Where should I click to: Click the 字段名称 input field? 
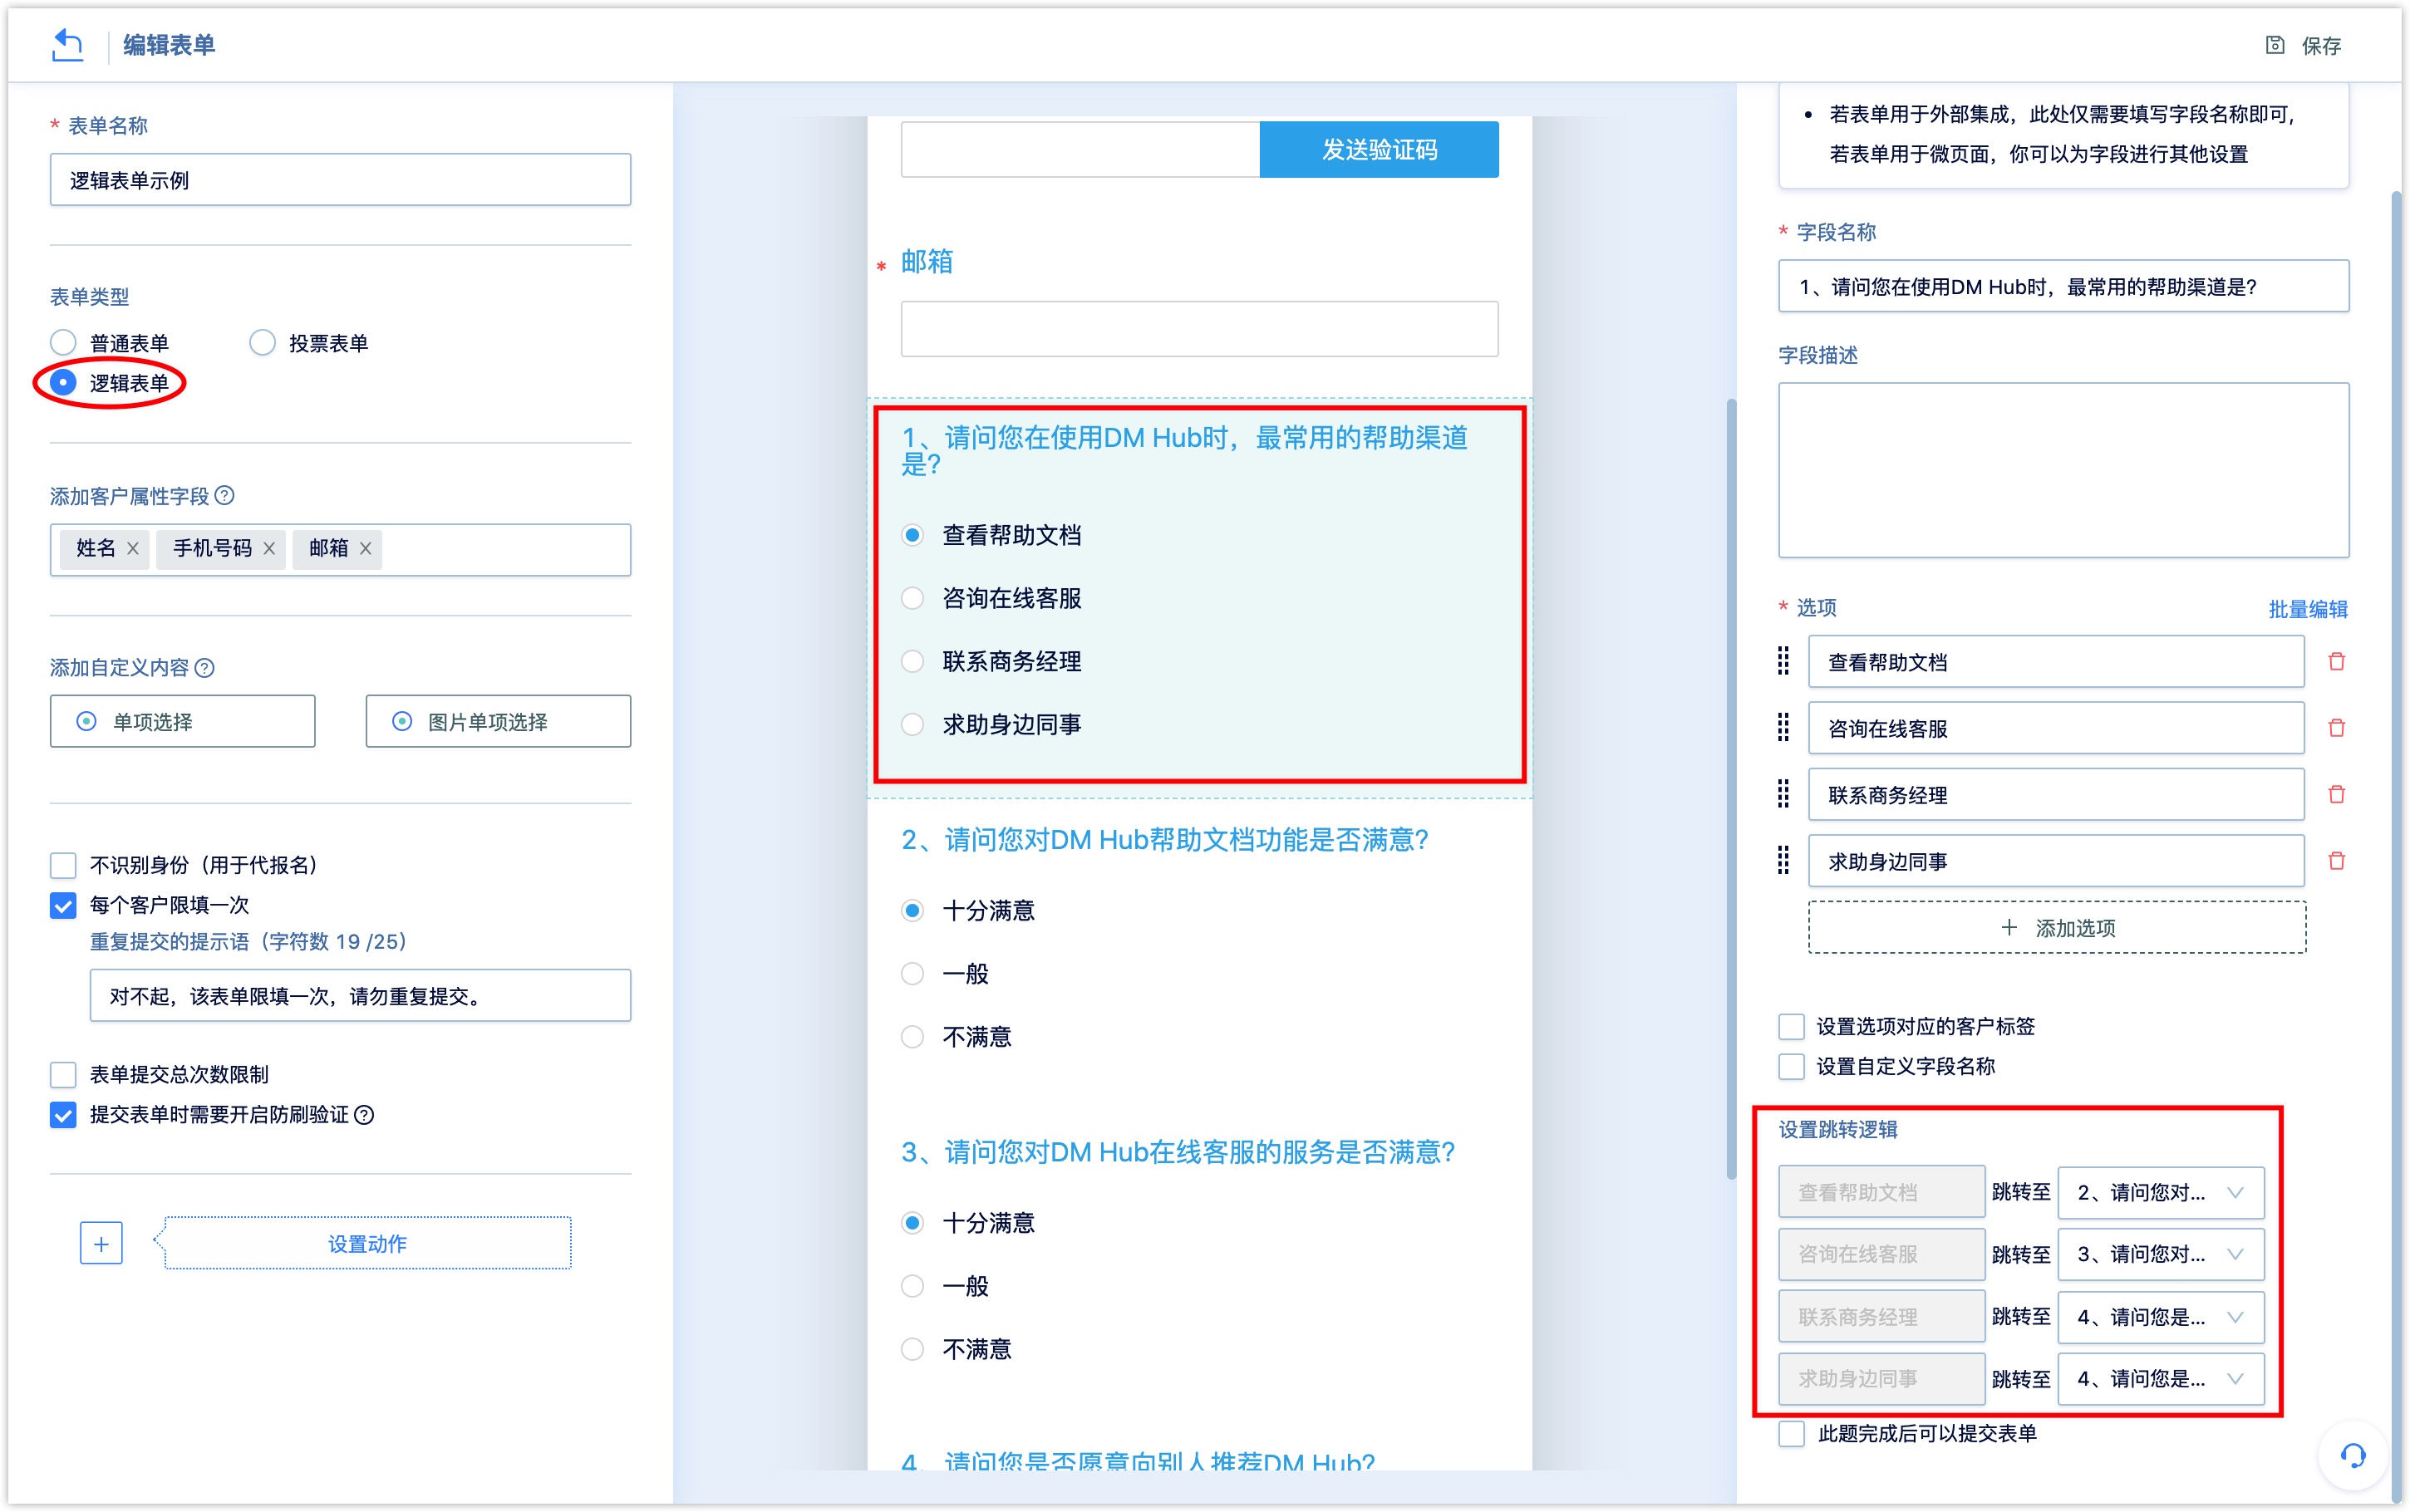(2063, 287)
